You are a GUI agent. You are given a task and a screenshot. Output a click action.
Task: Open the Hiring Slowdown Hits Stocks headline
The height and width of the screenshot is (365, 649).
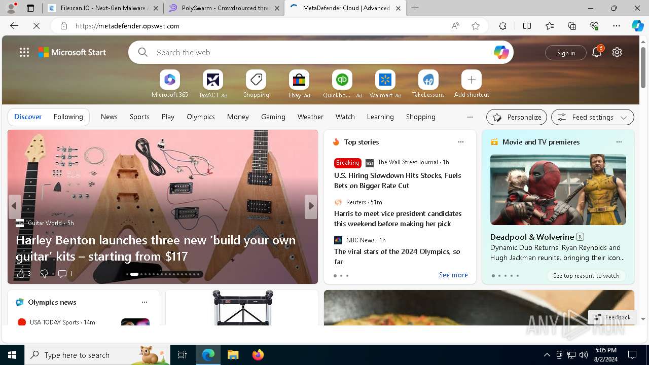coord(398,180)
